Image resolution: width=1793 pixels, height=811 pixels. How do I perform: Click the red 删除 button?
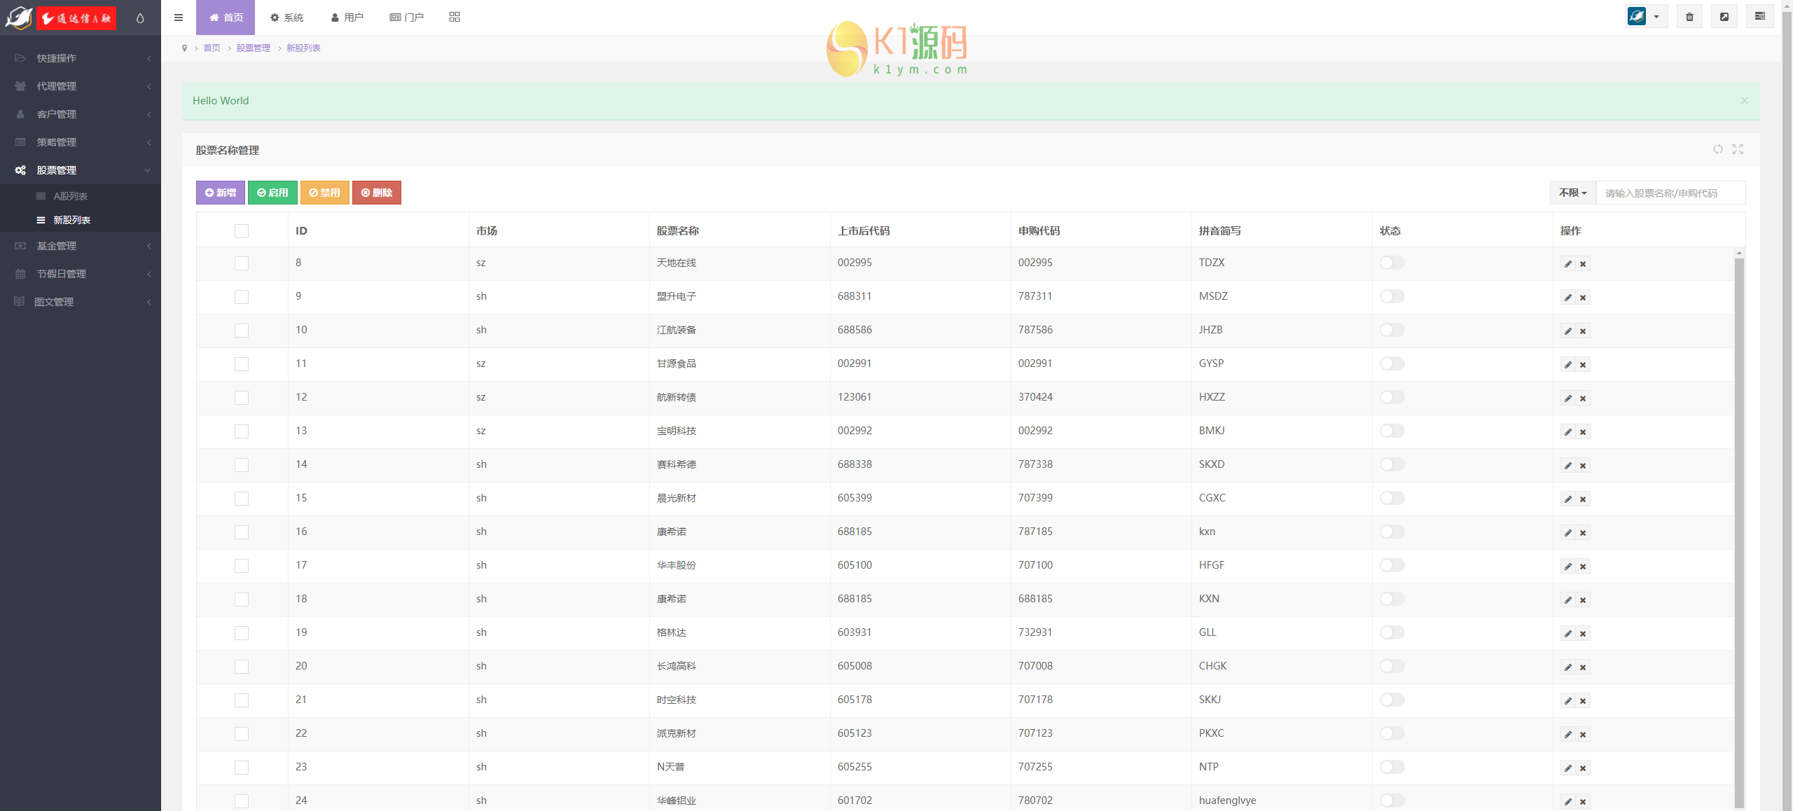tap(376, 193)
